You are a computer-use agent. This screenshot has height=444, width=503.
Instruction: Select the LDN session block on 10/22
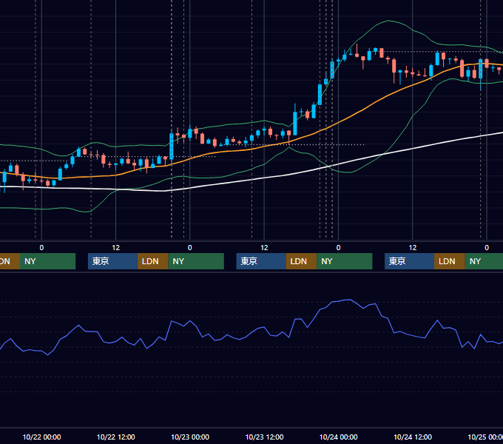click(152, 261)
